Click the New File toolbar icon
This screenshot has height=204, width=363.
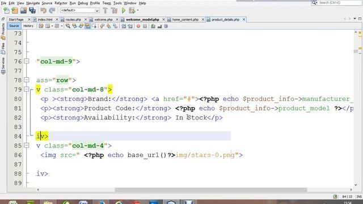6,10
